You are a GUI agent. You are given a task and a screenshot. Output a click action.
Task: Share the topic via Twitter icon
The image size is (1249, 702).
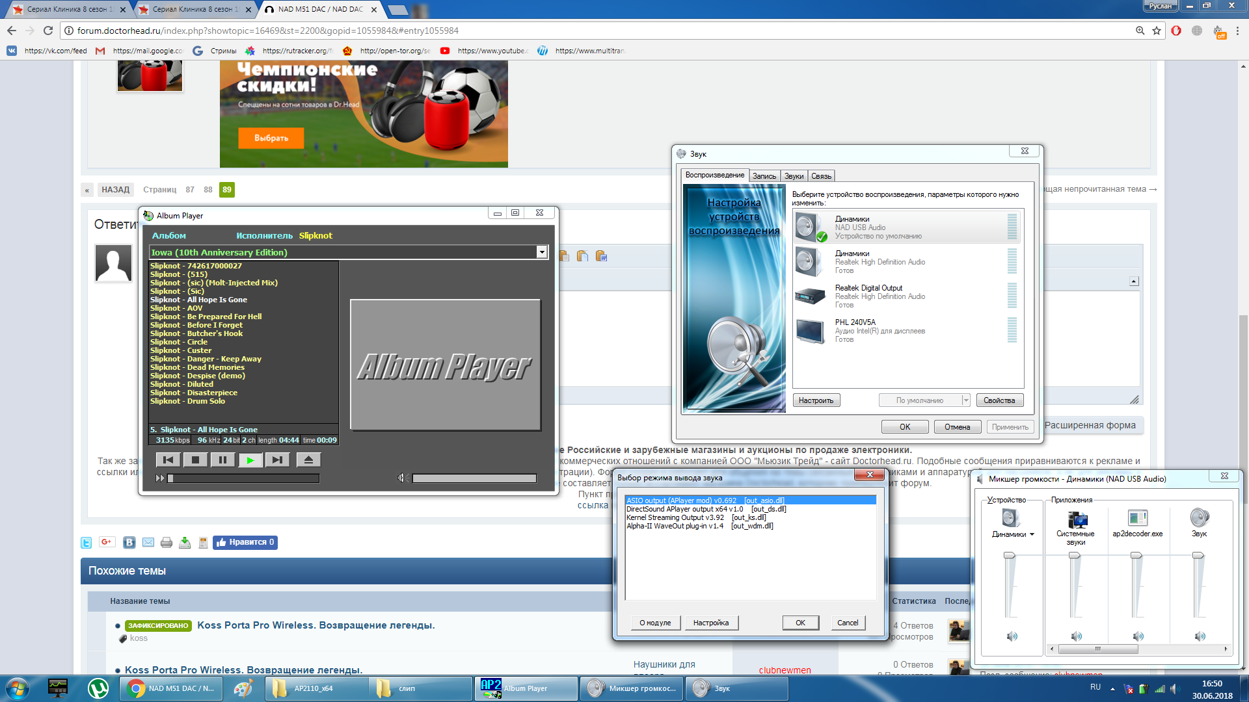[86, 543]
